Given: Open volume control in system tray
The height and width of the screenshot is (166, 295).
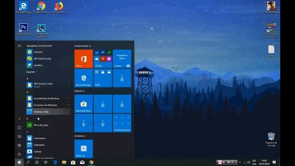Looking at the screenshot, I should tap(249, 162).
